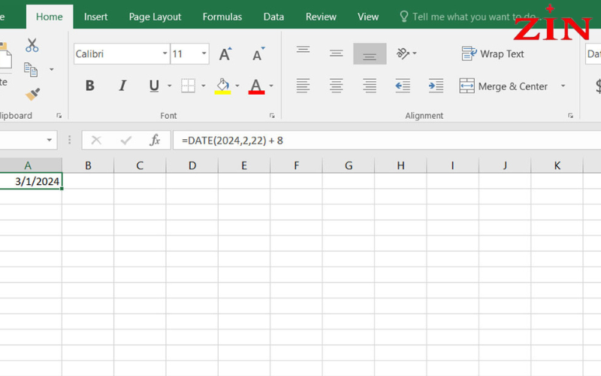The width and height of the screenshot is (601, 376).
Task: Open Borders dropdown arrow
Action: [x=204, y=86]
